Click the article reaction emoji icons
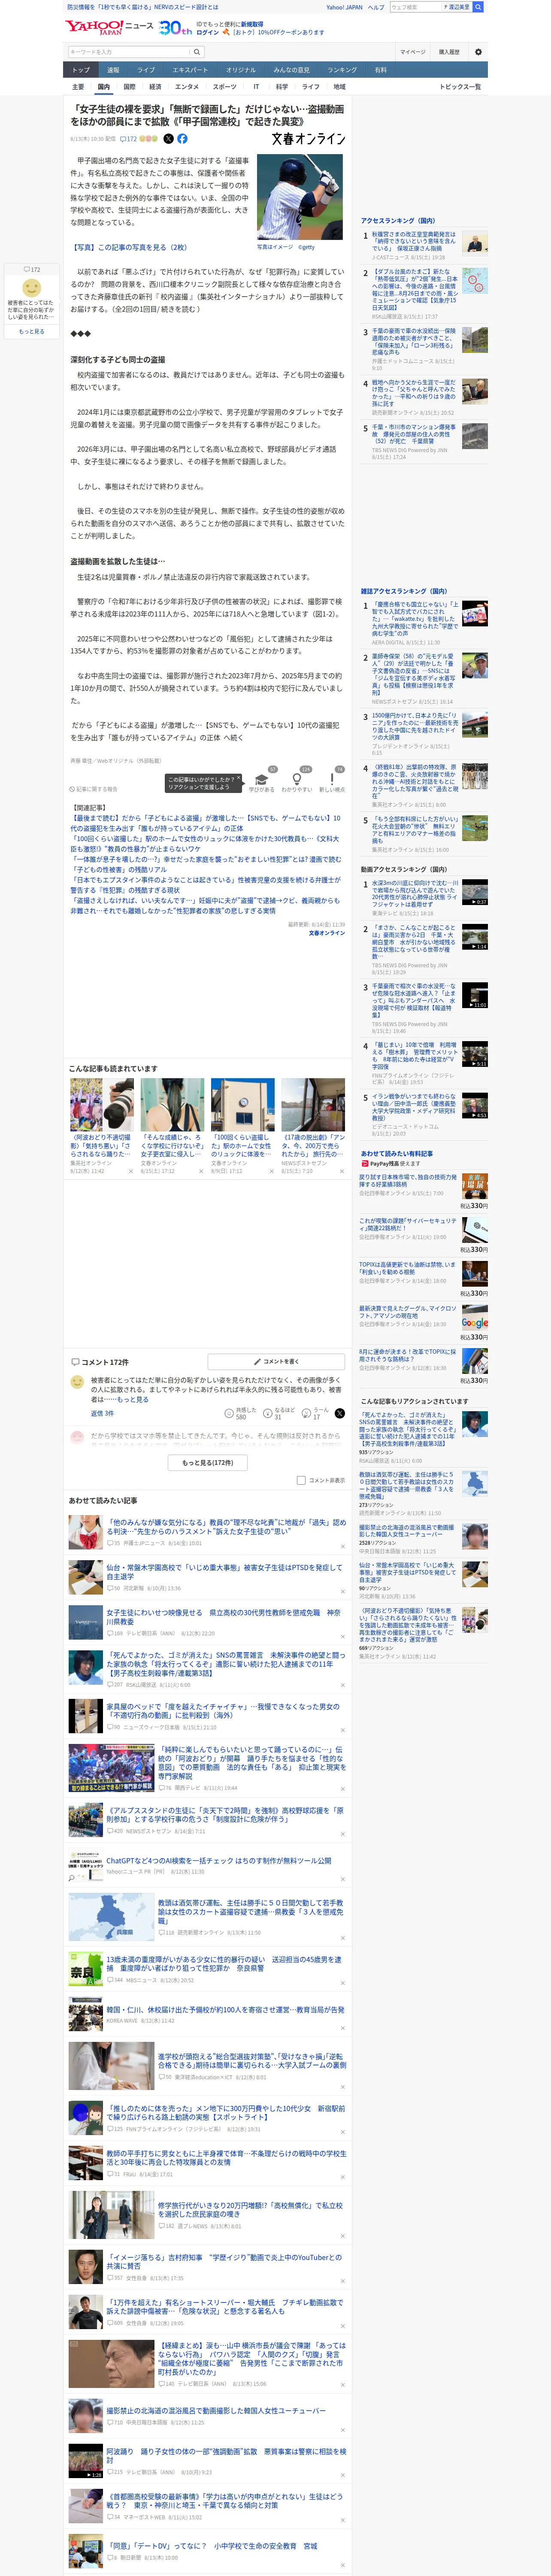Image resolution: width=551 pixels, height=2576 pixels. pyautogui.click(x=148, y=139)
